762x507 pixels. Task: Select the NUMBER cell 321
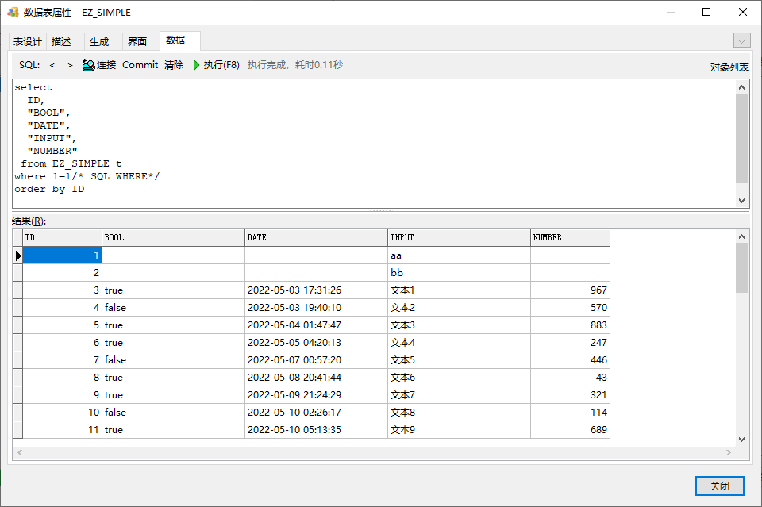pos(570,395)
